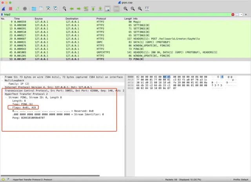Image resolution: width=251 pixels, height=182 pixels.
Task: Select packet 29 HEADERS POST SayHello row
Action: click(125, 39)
